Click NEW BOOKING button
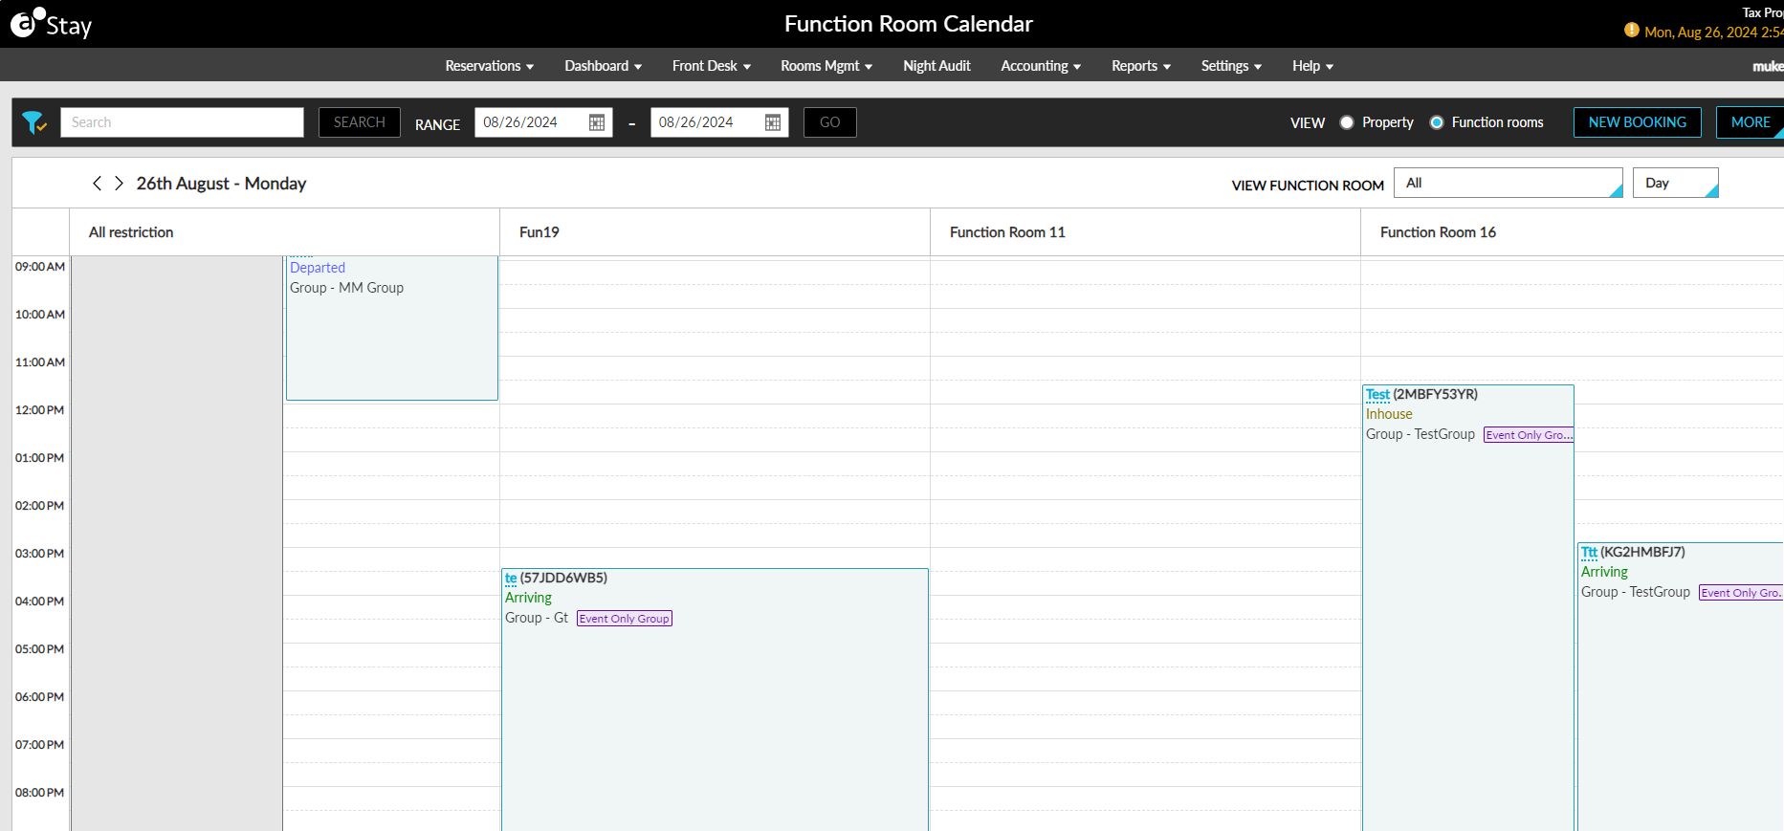 pyautogui.click(x=1638, y=122)
